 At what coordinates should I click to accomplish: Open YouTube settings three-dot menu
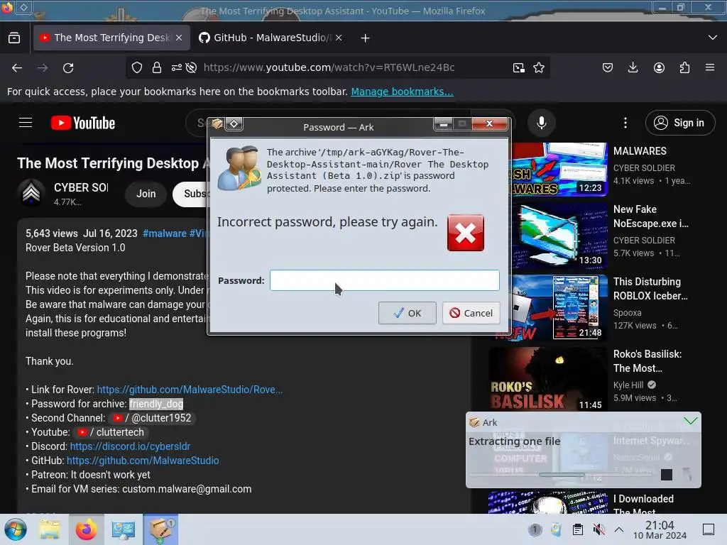tap(625, 123)
